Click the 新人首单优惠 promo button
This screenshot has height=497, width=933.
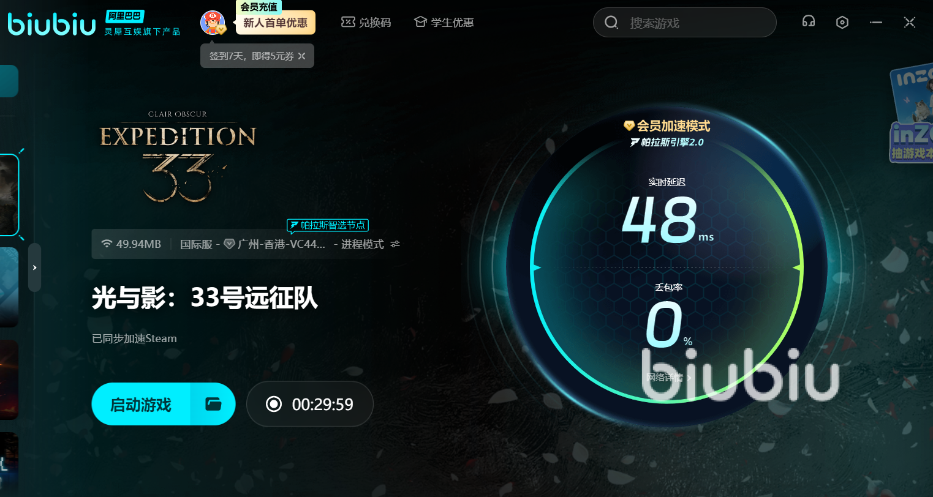coord(276,23)
